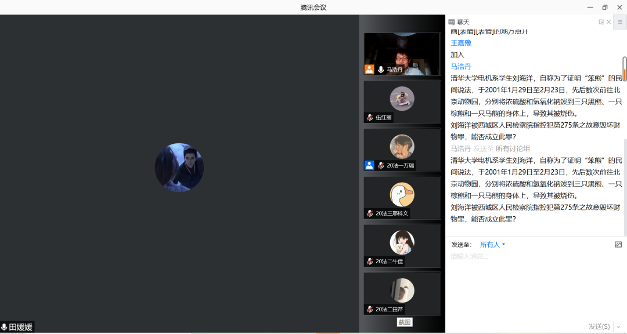Open the send options arrow beside 发送(S)
Screen dimensions: 627x334
pos(619,327)
